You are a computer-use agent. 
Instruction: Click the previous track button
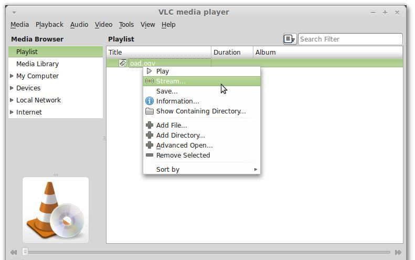(x=14, y=252)
